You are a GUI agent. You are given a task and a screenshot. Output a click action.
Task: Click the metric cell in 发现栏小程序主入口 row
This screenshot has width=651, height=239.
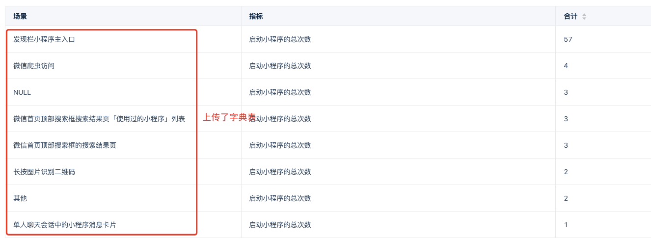[280, 39]
